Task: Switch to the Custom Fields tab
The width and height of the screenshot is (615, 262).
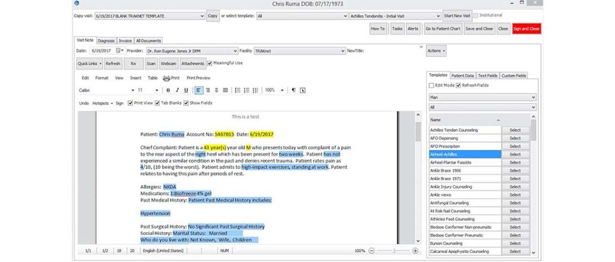Action: [x=514, y=76]
